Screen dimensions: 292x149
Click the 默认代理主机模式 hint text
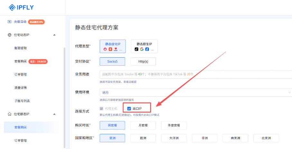tap(129, 115)
